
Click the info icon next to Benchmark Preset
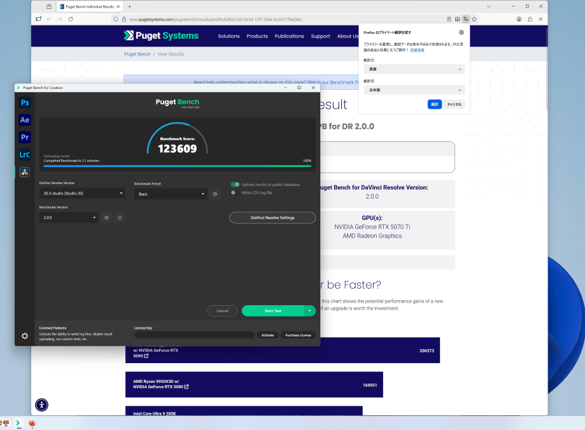[215, 194]
